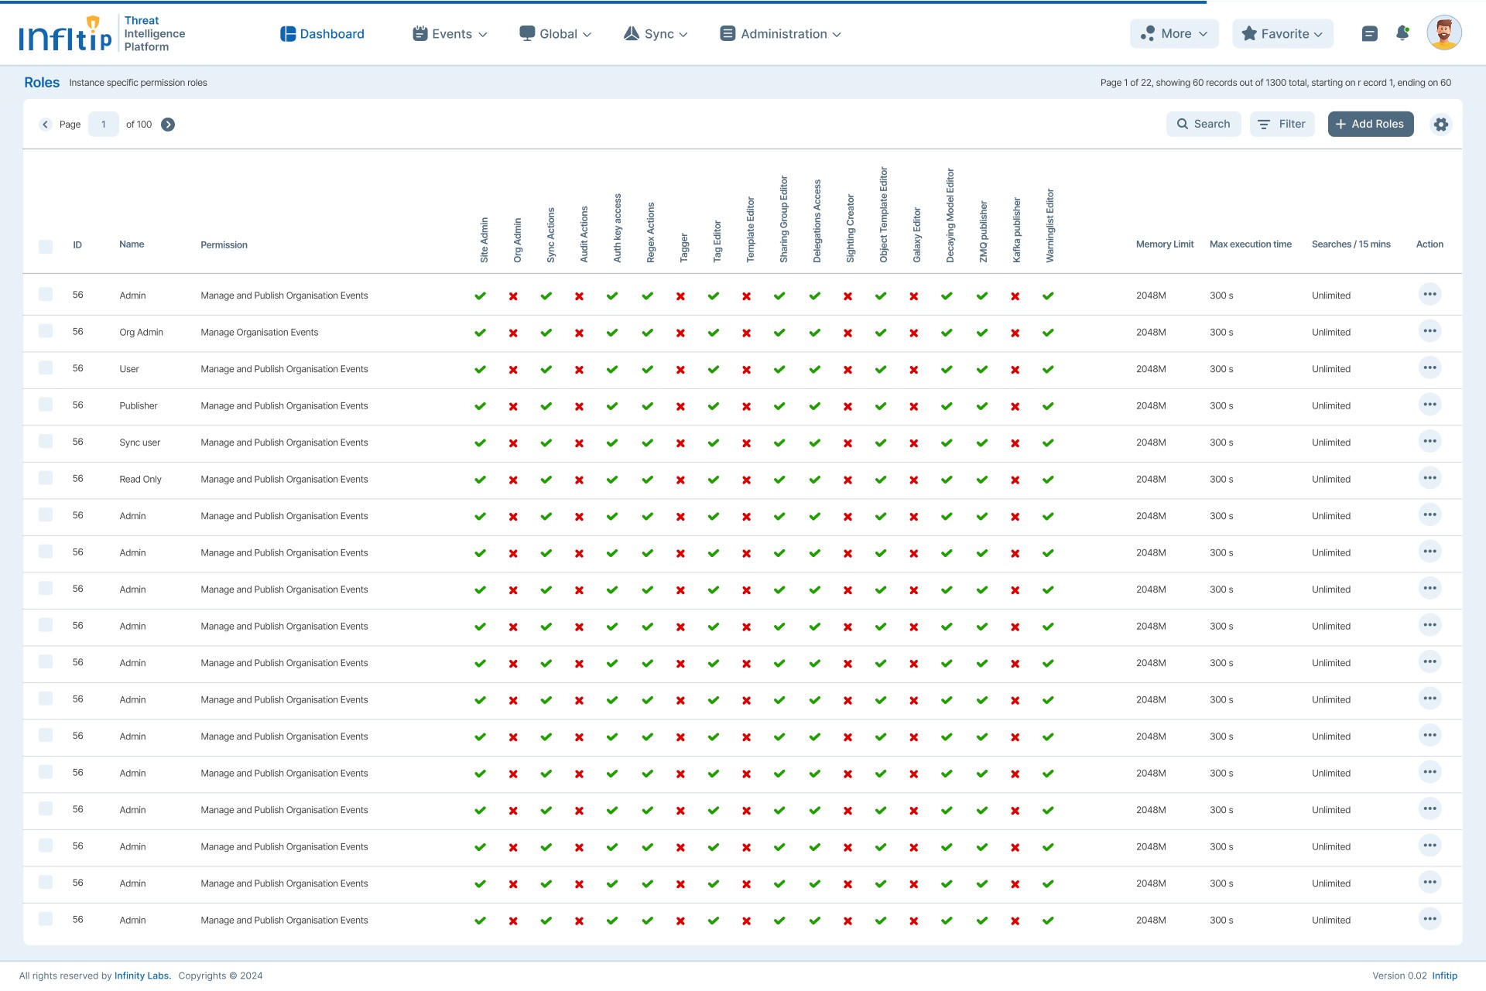Select the Read Only row checkbox
Screen dimensions: 1486x991
coord(46,478)
